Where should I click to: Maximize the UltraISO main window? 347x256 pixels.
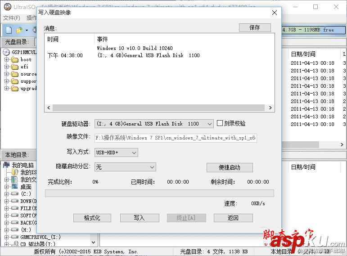pos(315,7)
